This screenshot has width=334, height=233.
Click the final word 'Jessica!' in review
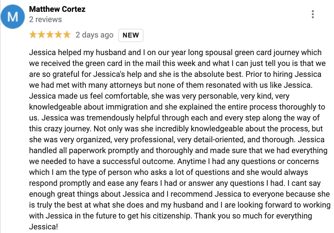[x=44, y=227]
